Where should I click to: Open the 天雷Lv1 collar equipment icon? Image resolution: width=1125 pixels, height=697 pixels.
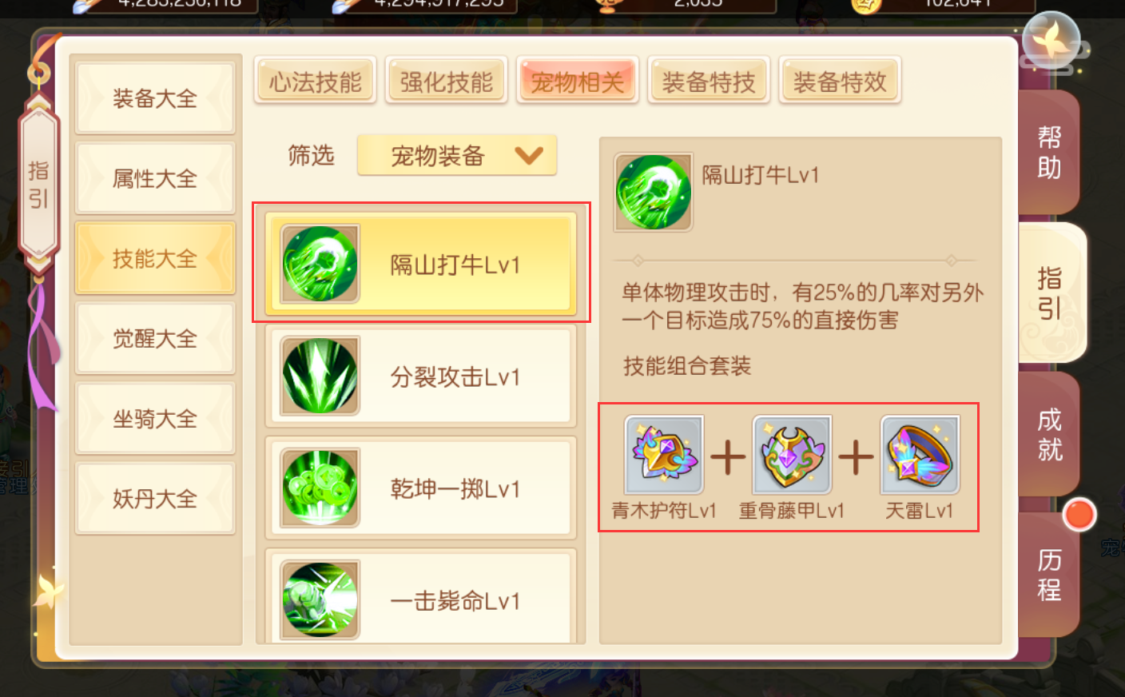click(920, 455)
